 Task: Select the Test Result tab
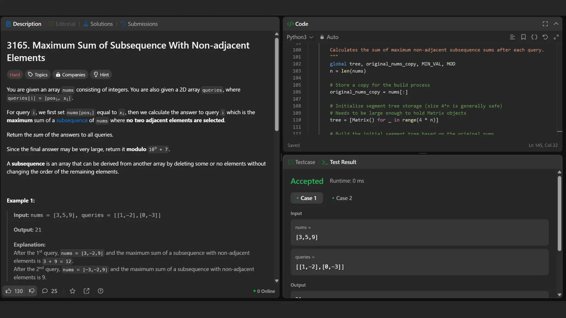pyautogui.click(x=339, y=162)
